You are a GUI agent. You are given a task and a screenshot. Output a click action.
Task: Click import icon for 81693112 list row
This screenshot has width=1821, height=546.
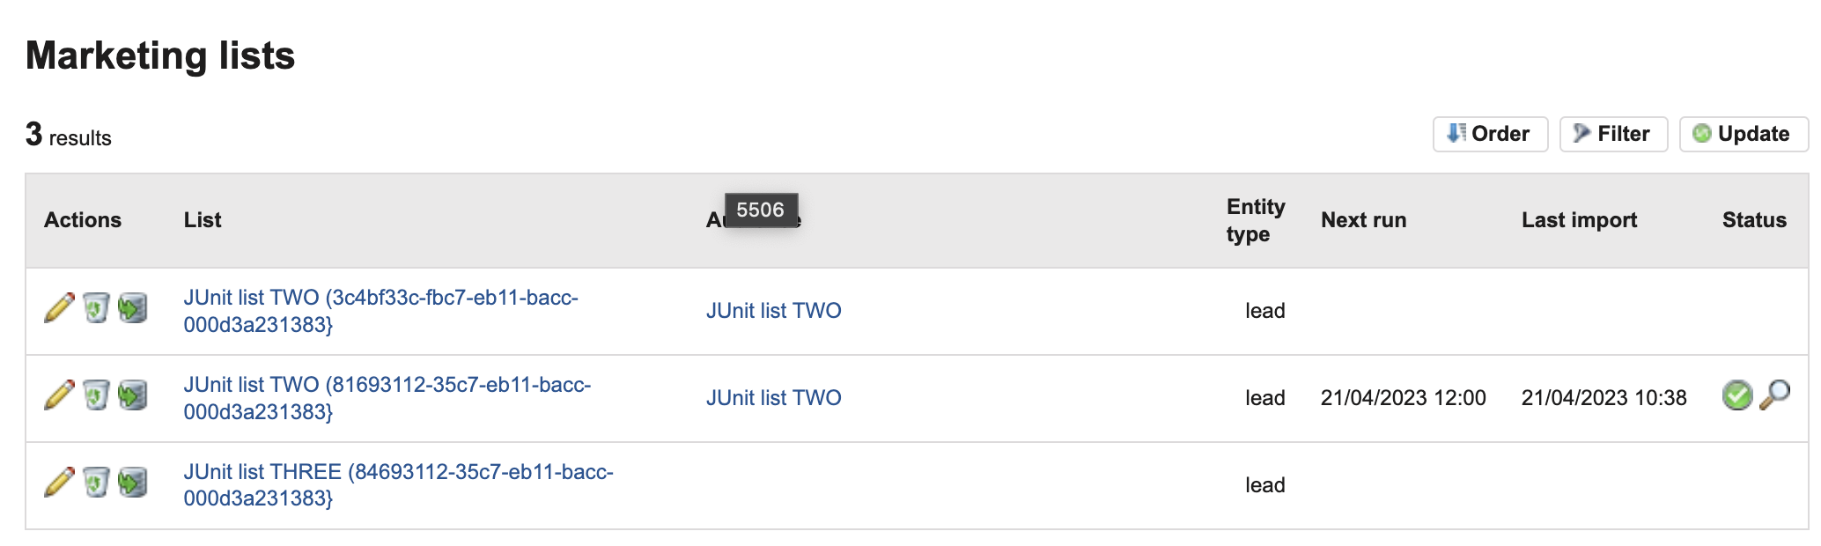coord(133,395)
